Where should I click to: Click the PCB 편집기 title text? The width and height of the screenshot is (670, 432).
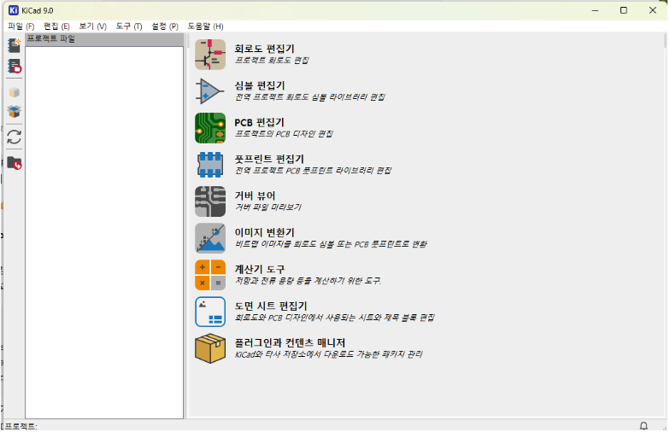(260, 122)
